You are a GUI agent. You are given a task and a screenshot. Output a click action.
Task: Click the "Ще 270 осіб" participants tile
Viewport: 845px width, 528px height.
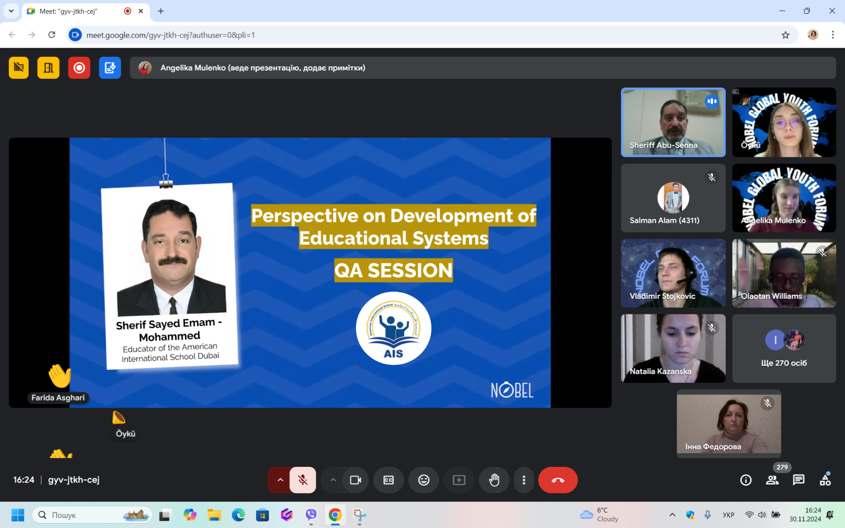[784, 348]
